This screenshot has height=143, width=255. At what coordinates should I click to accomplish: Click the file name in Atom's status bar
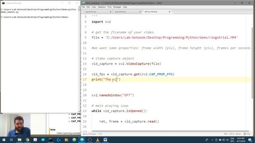pyautogui.click(x=89, y=134)
